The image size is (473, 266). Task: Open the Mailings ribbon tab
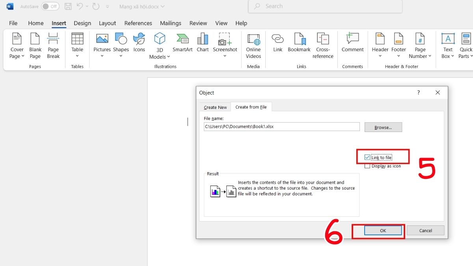click(171, 23)
